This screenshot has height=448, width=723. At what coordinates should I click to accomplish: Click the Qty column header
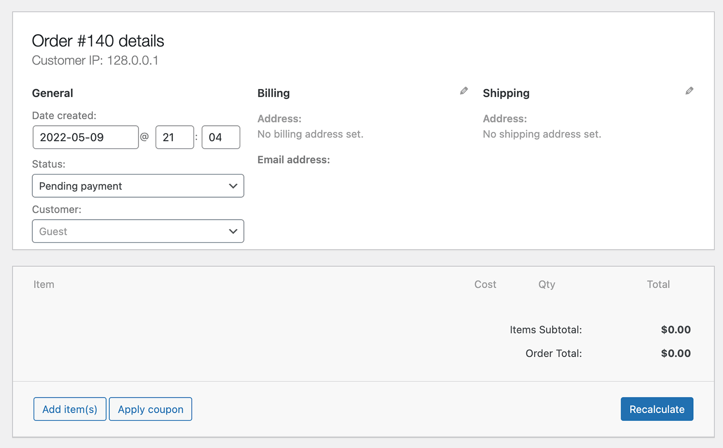(x=546, y=284)
